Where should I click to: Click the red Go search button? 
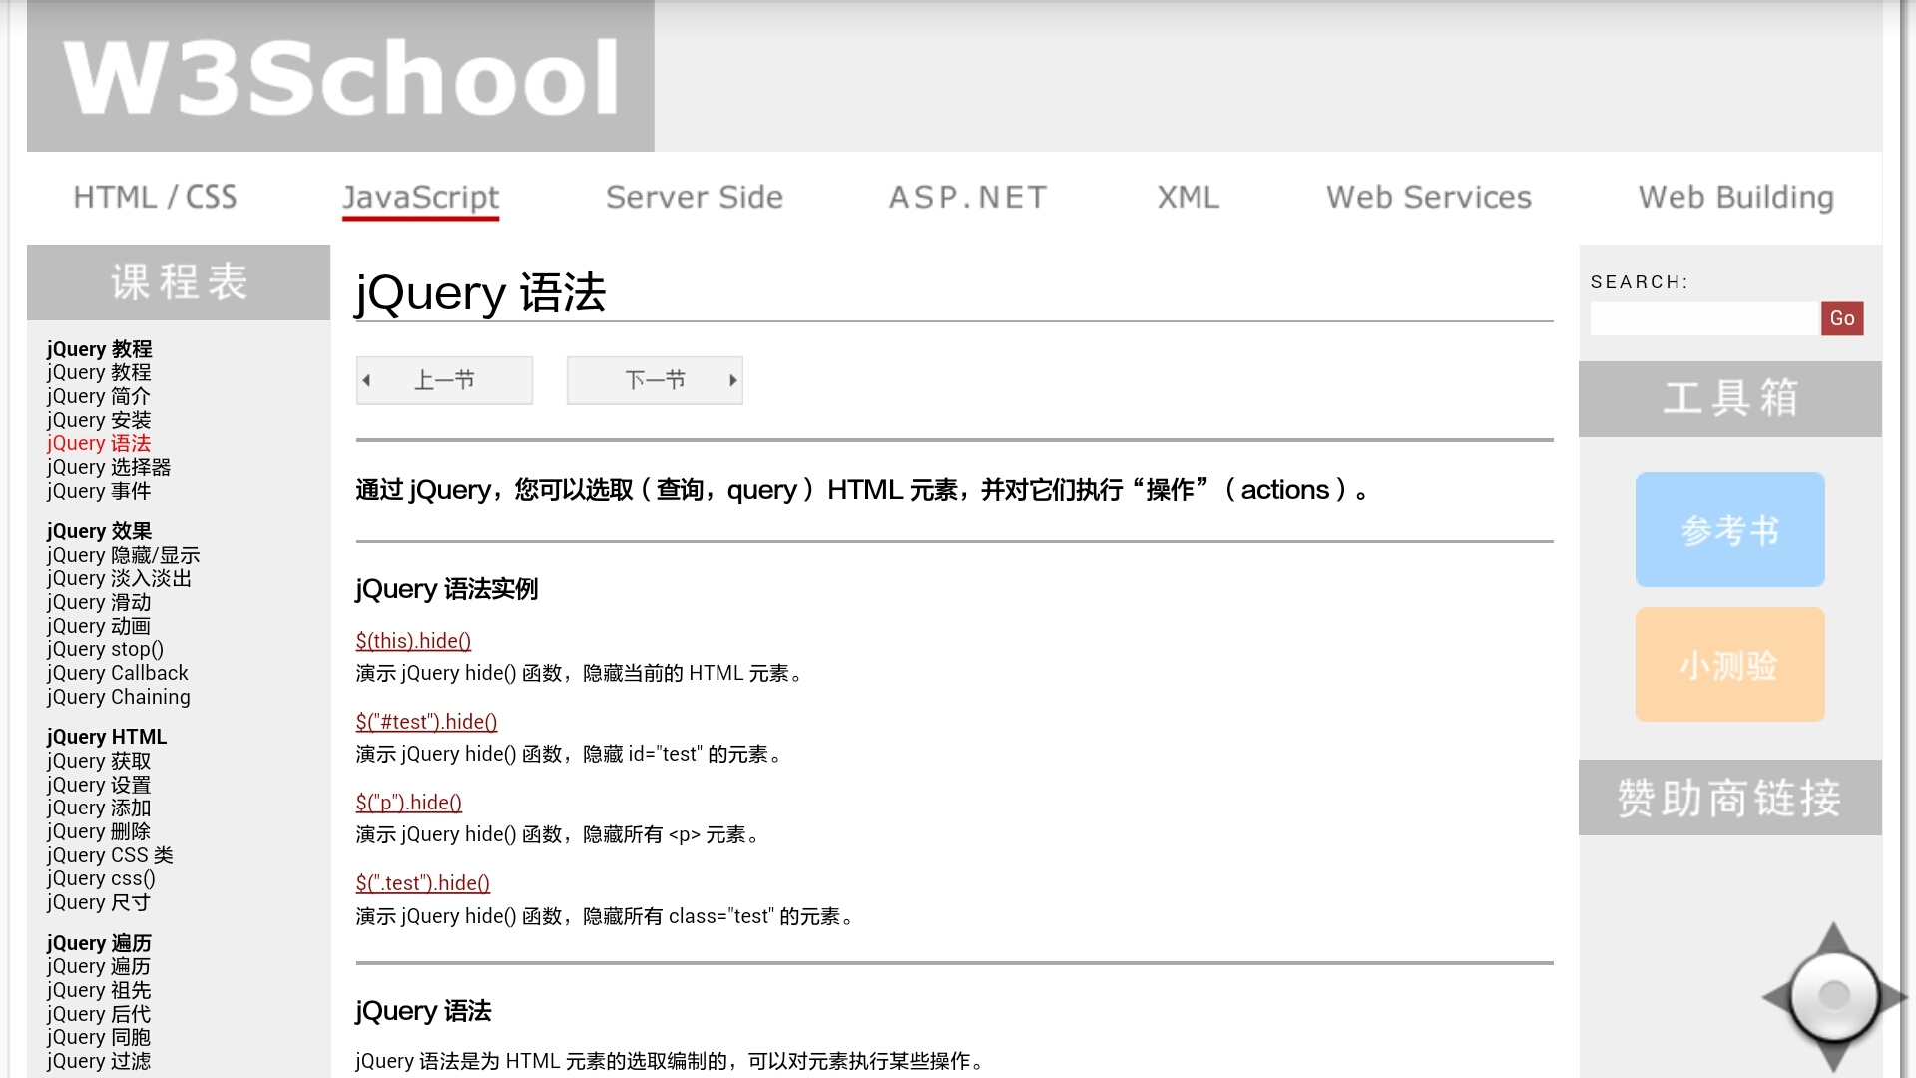pyautogui.click(x=1842, y=318)
